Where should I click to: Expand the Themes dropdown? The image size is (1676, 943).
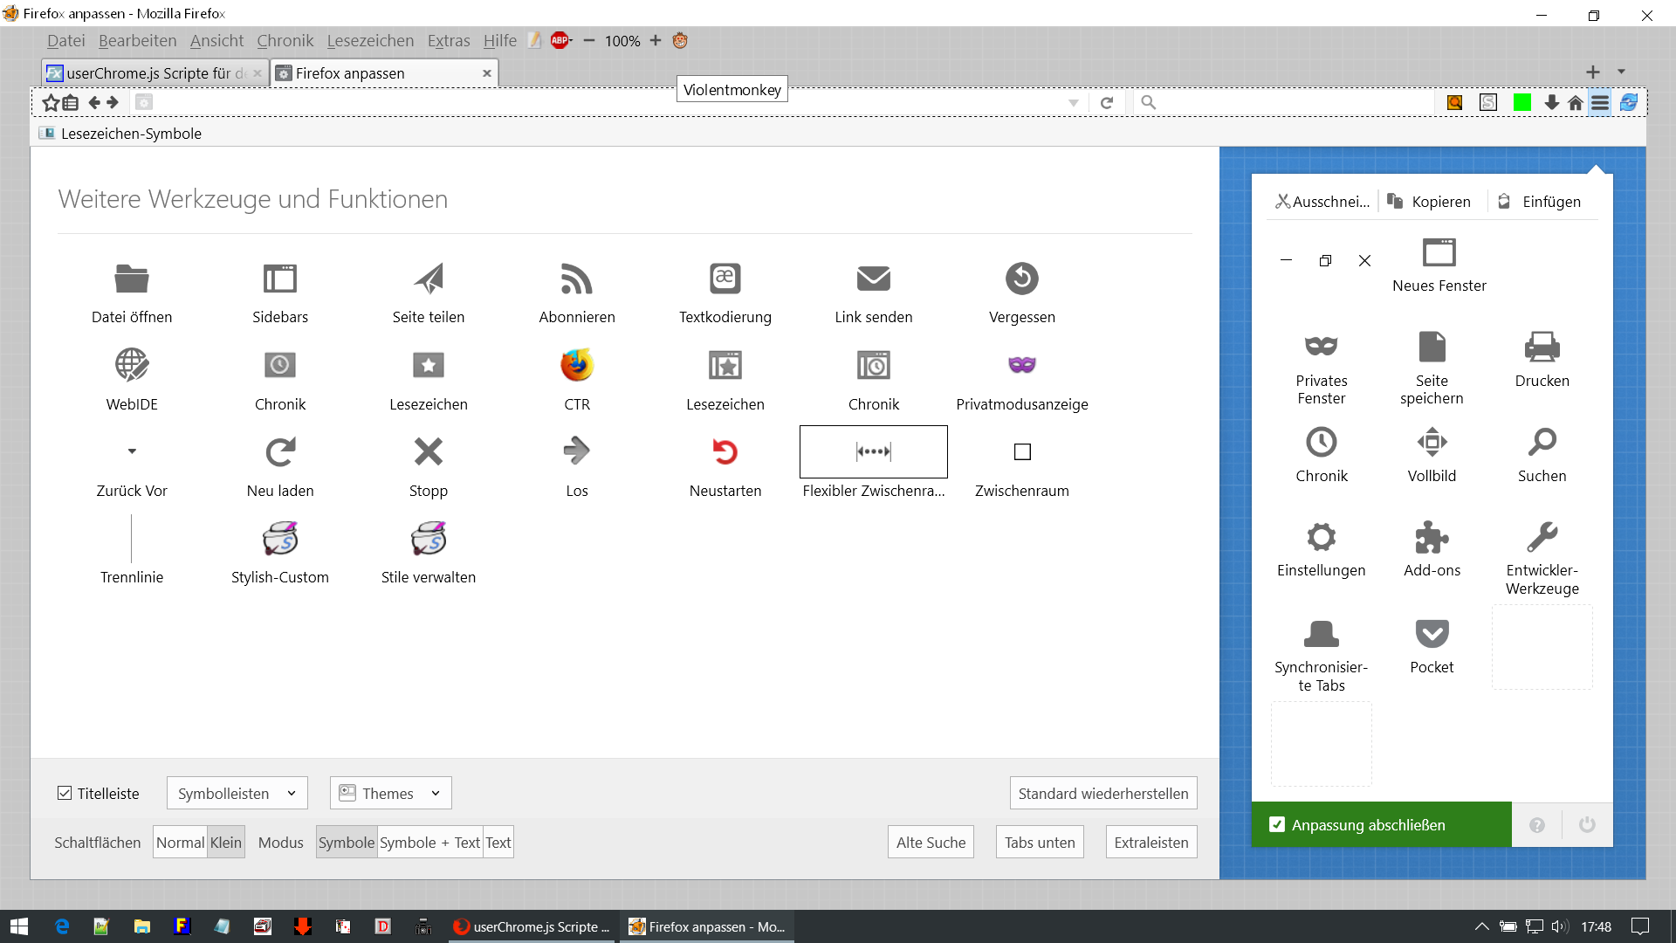390,793
